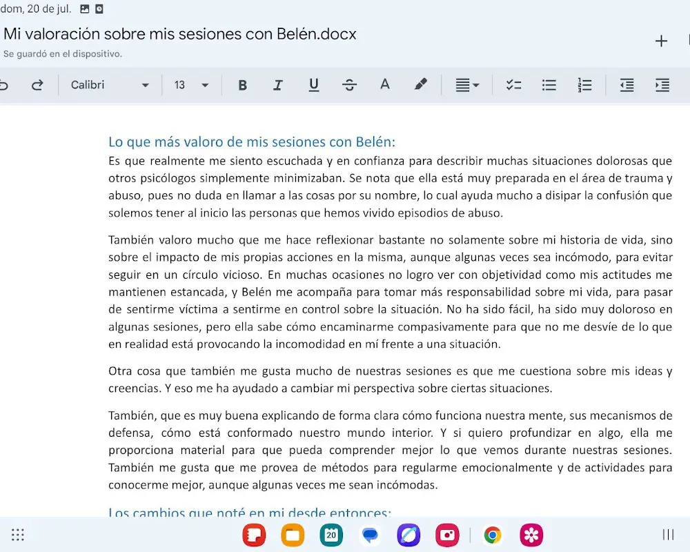Open the font size 13 dropdown

coord(188,85)
